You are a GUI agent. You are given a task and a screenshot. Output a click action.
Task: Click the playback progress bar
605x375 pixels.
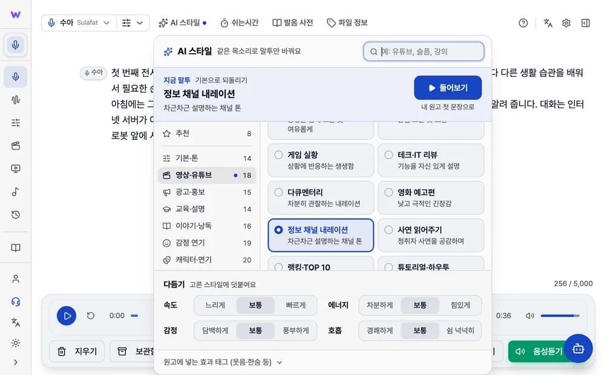click(134, 316)
